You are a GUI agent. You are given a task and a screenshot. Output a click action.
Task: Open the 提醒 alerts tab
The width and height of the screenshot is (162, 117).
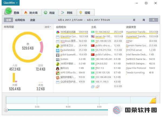[86, 12]
